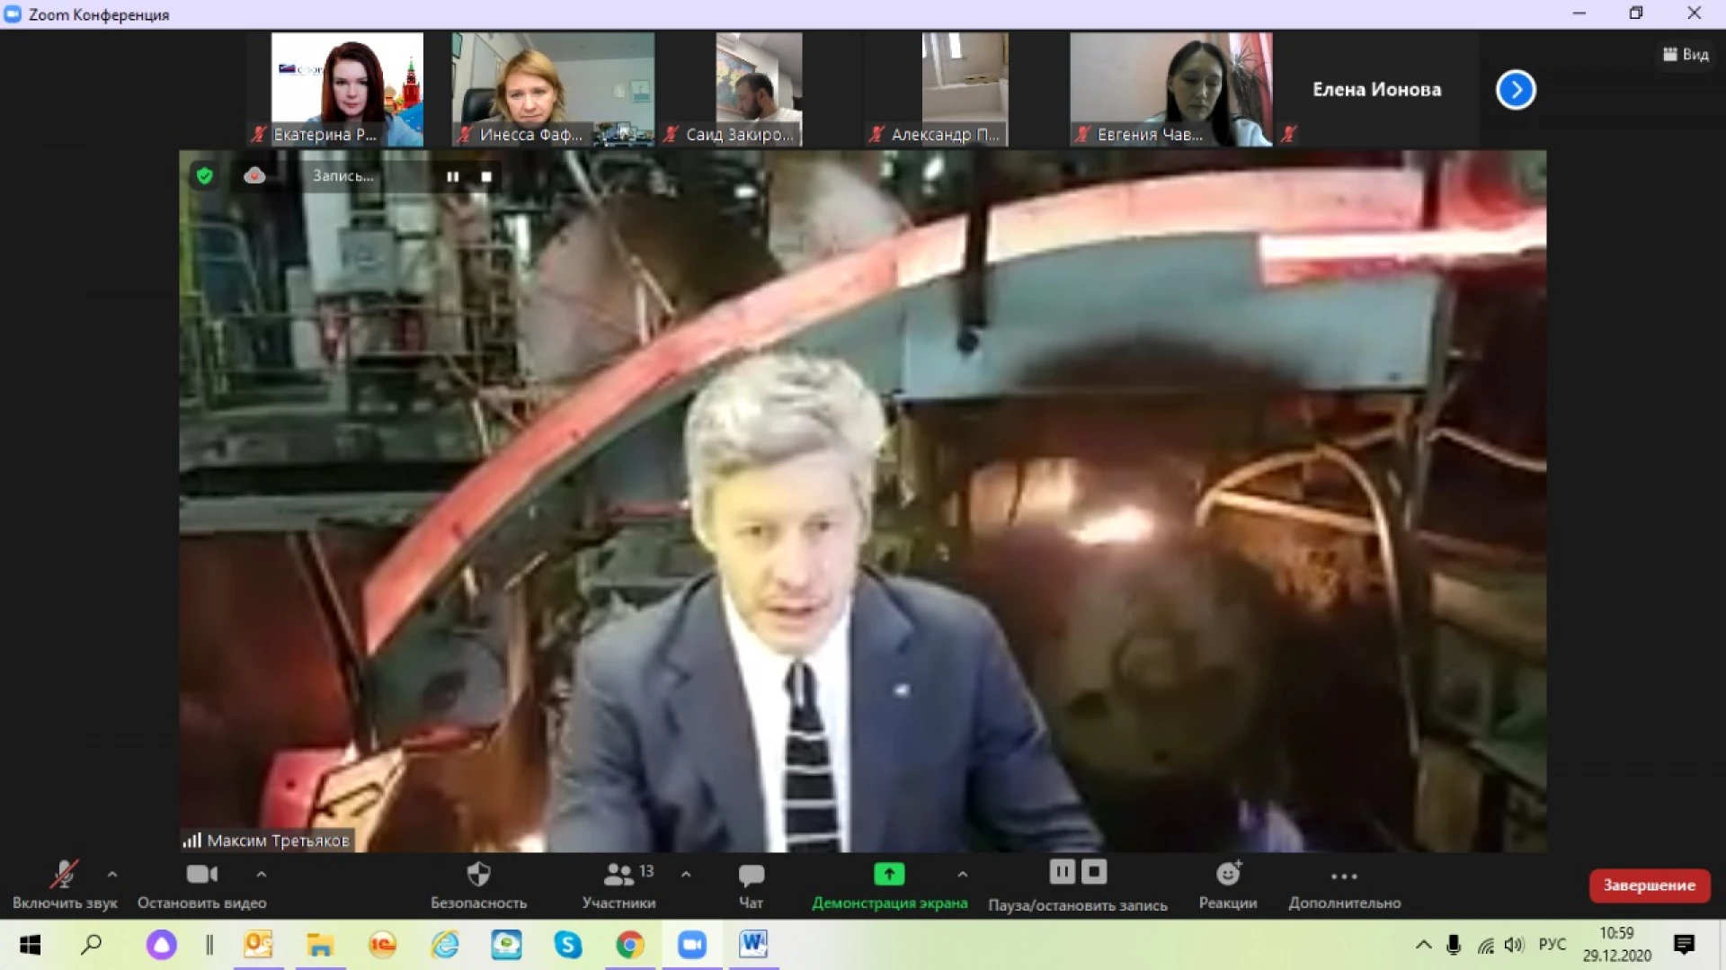Switch РУС keyboard language
The width and height of the screenshot is (1726, 970).
coord(1553,945)
